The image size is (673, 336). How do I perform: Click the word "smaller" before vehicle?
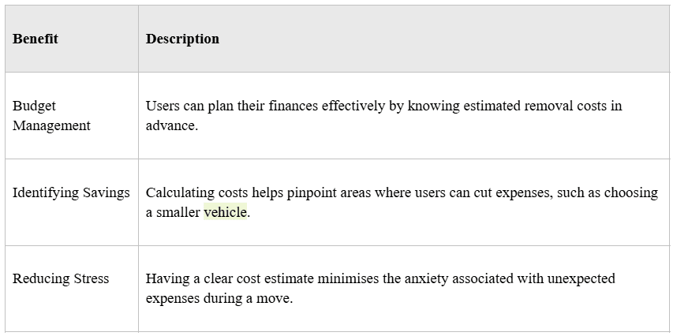tap(178, 212)
